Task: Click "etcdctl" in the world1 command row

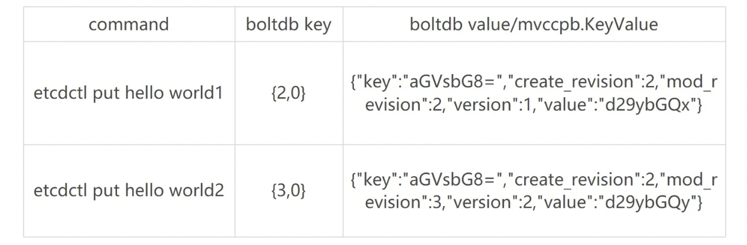Action: [x=60, y=94]
